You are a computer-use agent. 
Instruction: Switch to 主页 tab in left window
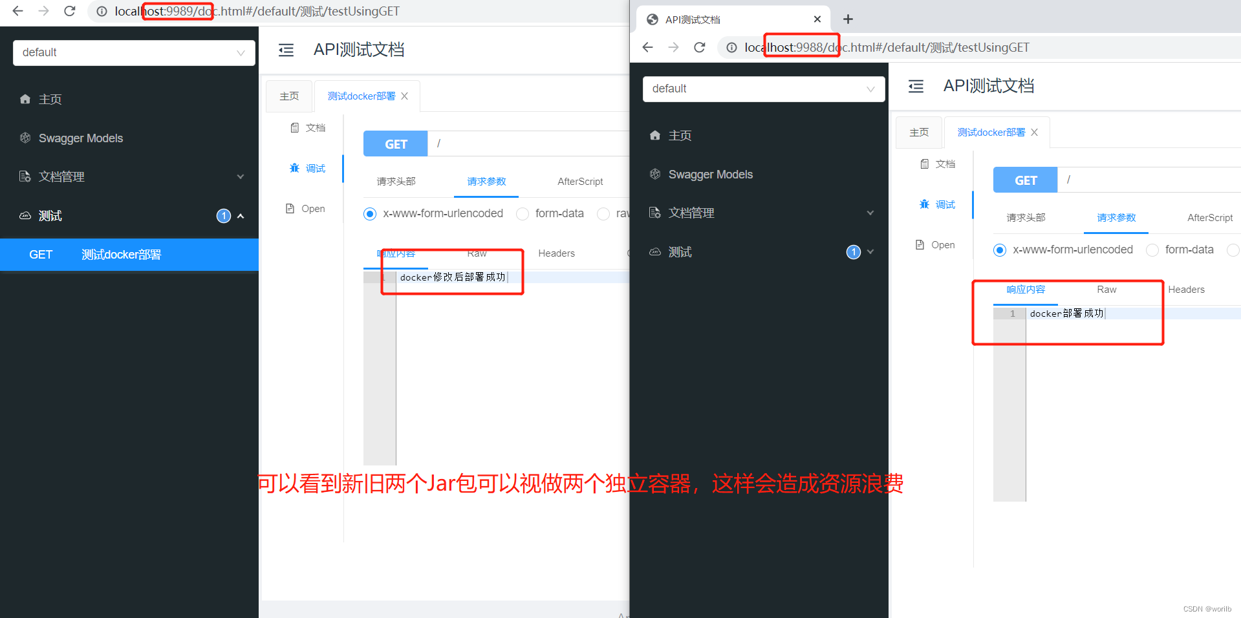click(x=289, y=96)
